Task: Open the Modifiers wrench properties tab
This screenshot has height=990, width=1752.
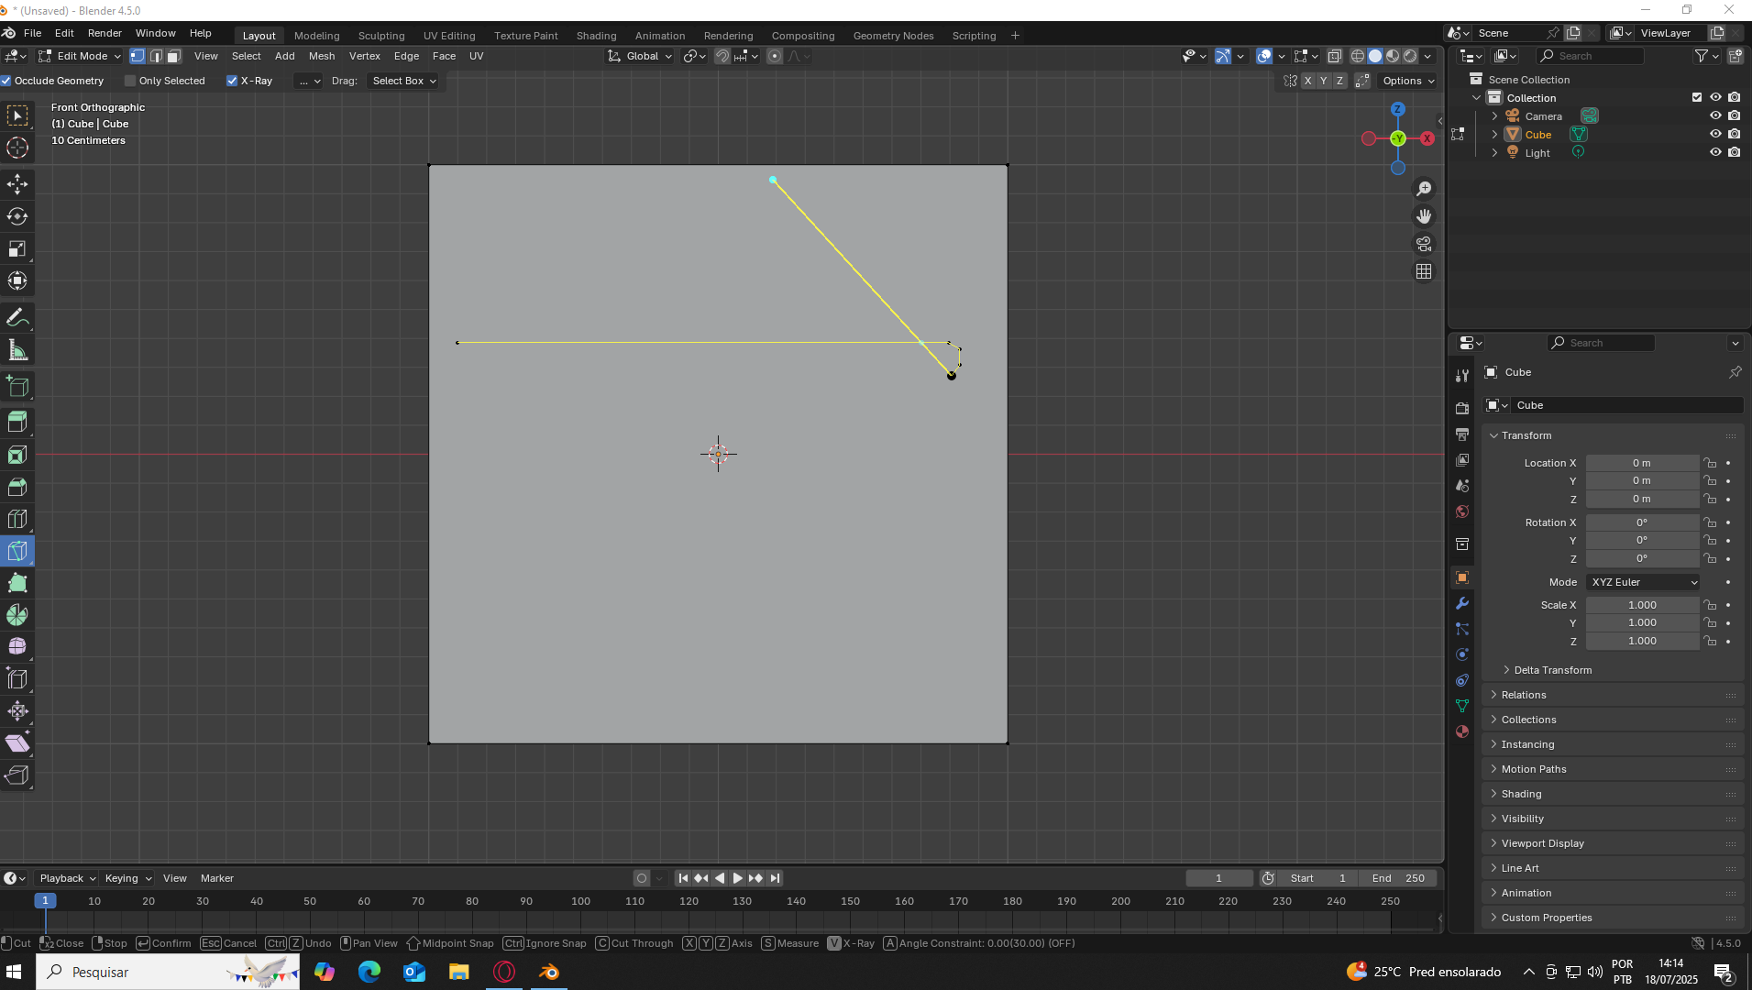Action: tap(1462, 603)
